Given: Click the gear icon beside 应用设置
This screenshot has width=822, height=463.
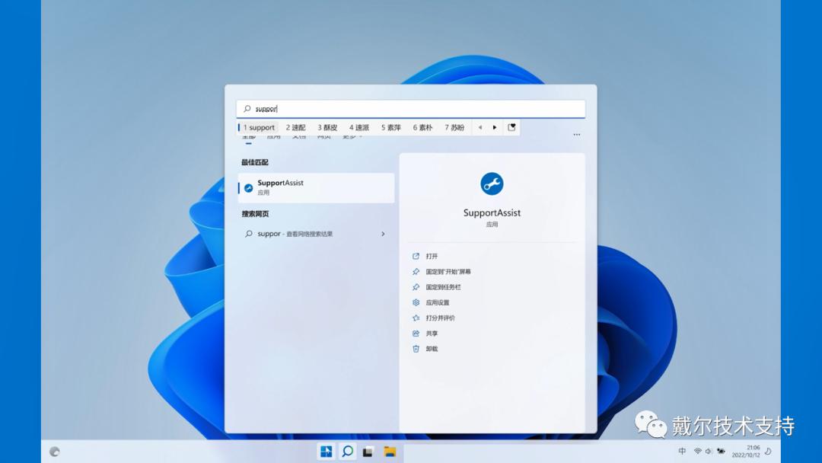Looking at the screenshot, I should point(416,302).
